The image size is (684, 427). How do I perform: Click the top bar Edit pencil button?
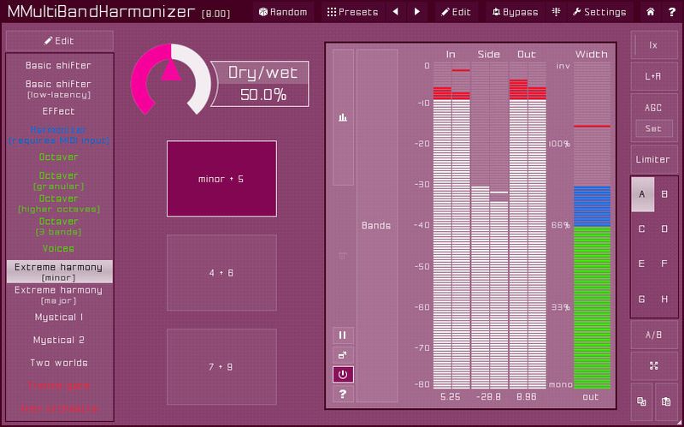tap(456, 12)
